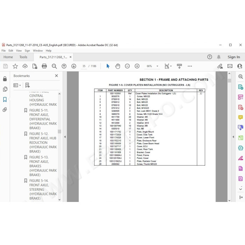This screenshot has width=245, height=245.
Task: Collapse the left navigation pane arrow
Action: pyautogui.click(x=65, y=137)
